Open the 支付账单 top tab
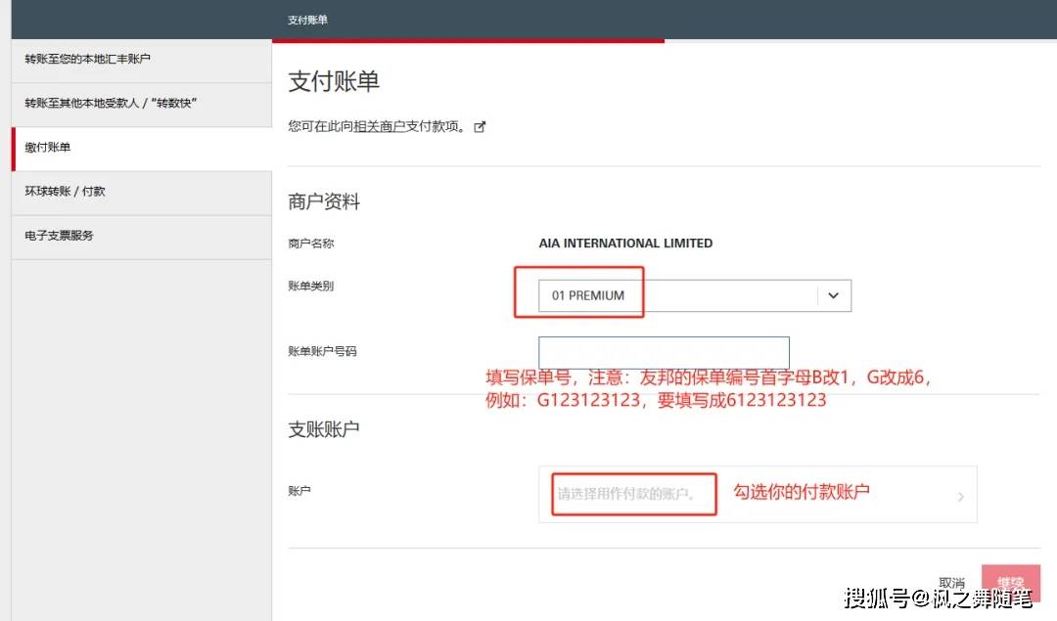The width and height of the screenshot is (1057, 621). click(x=307, y=21)
